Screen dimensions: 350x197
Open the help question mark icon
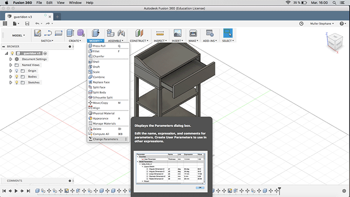point(341,23)
